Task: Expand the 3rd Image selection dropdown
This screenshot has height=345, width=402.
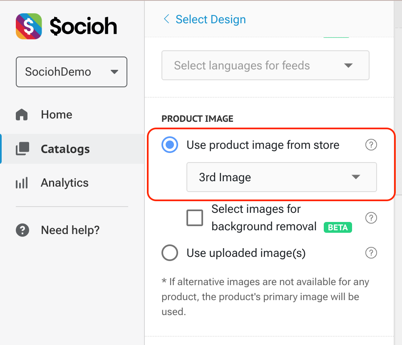Action: click(x=281, y=177)
